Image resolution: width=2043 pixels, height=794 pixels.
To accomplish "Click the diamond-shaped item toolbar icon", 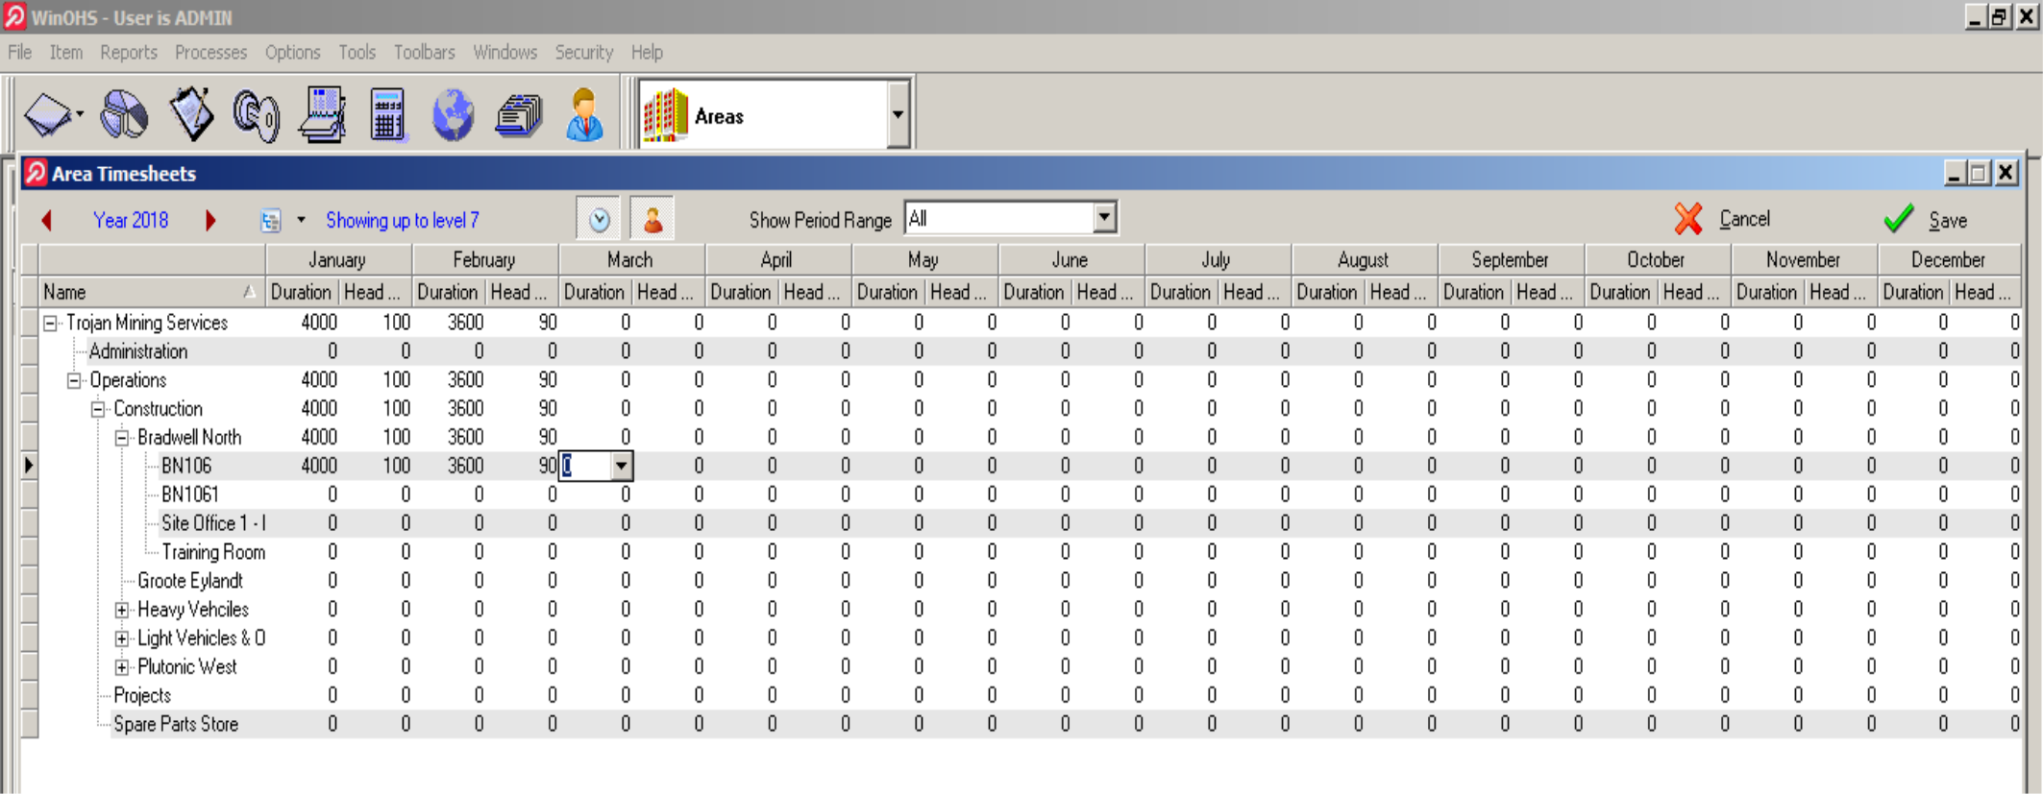I will tap(48, 114).
